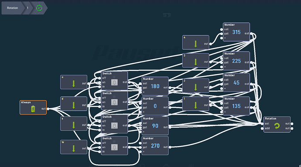Select the 'a' key press node arrow
Viewport: 301px width, 167px height.
tap(74, 84)
